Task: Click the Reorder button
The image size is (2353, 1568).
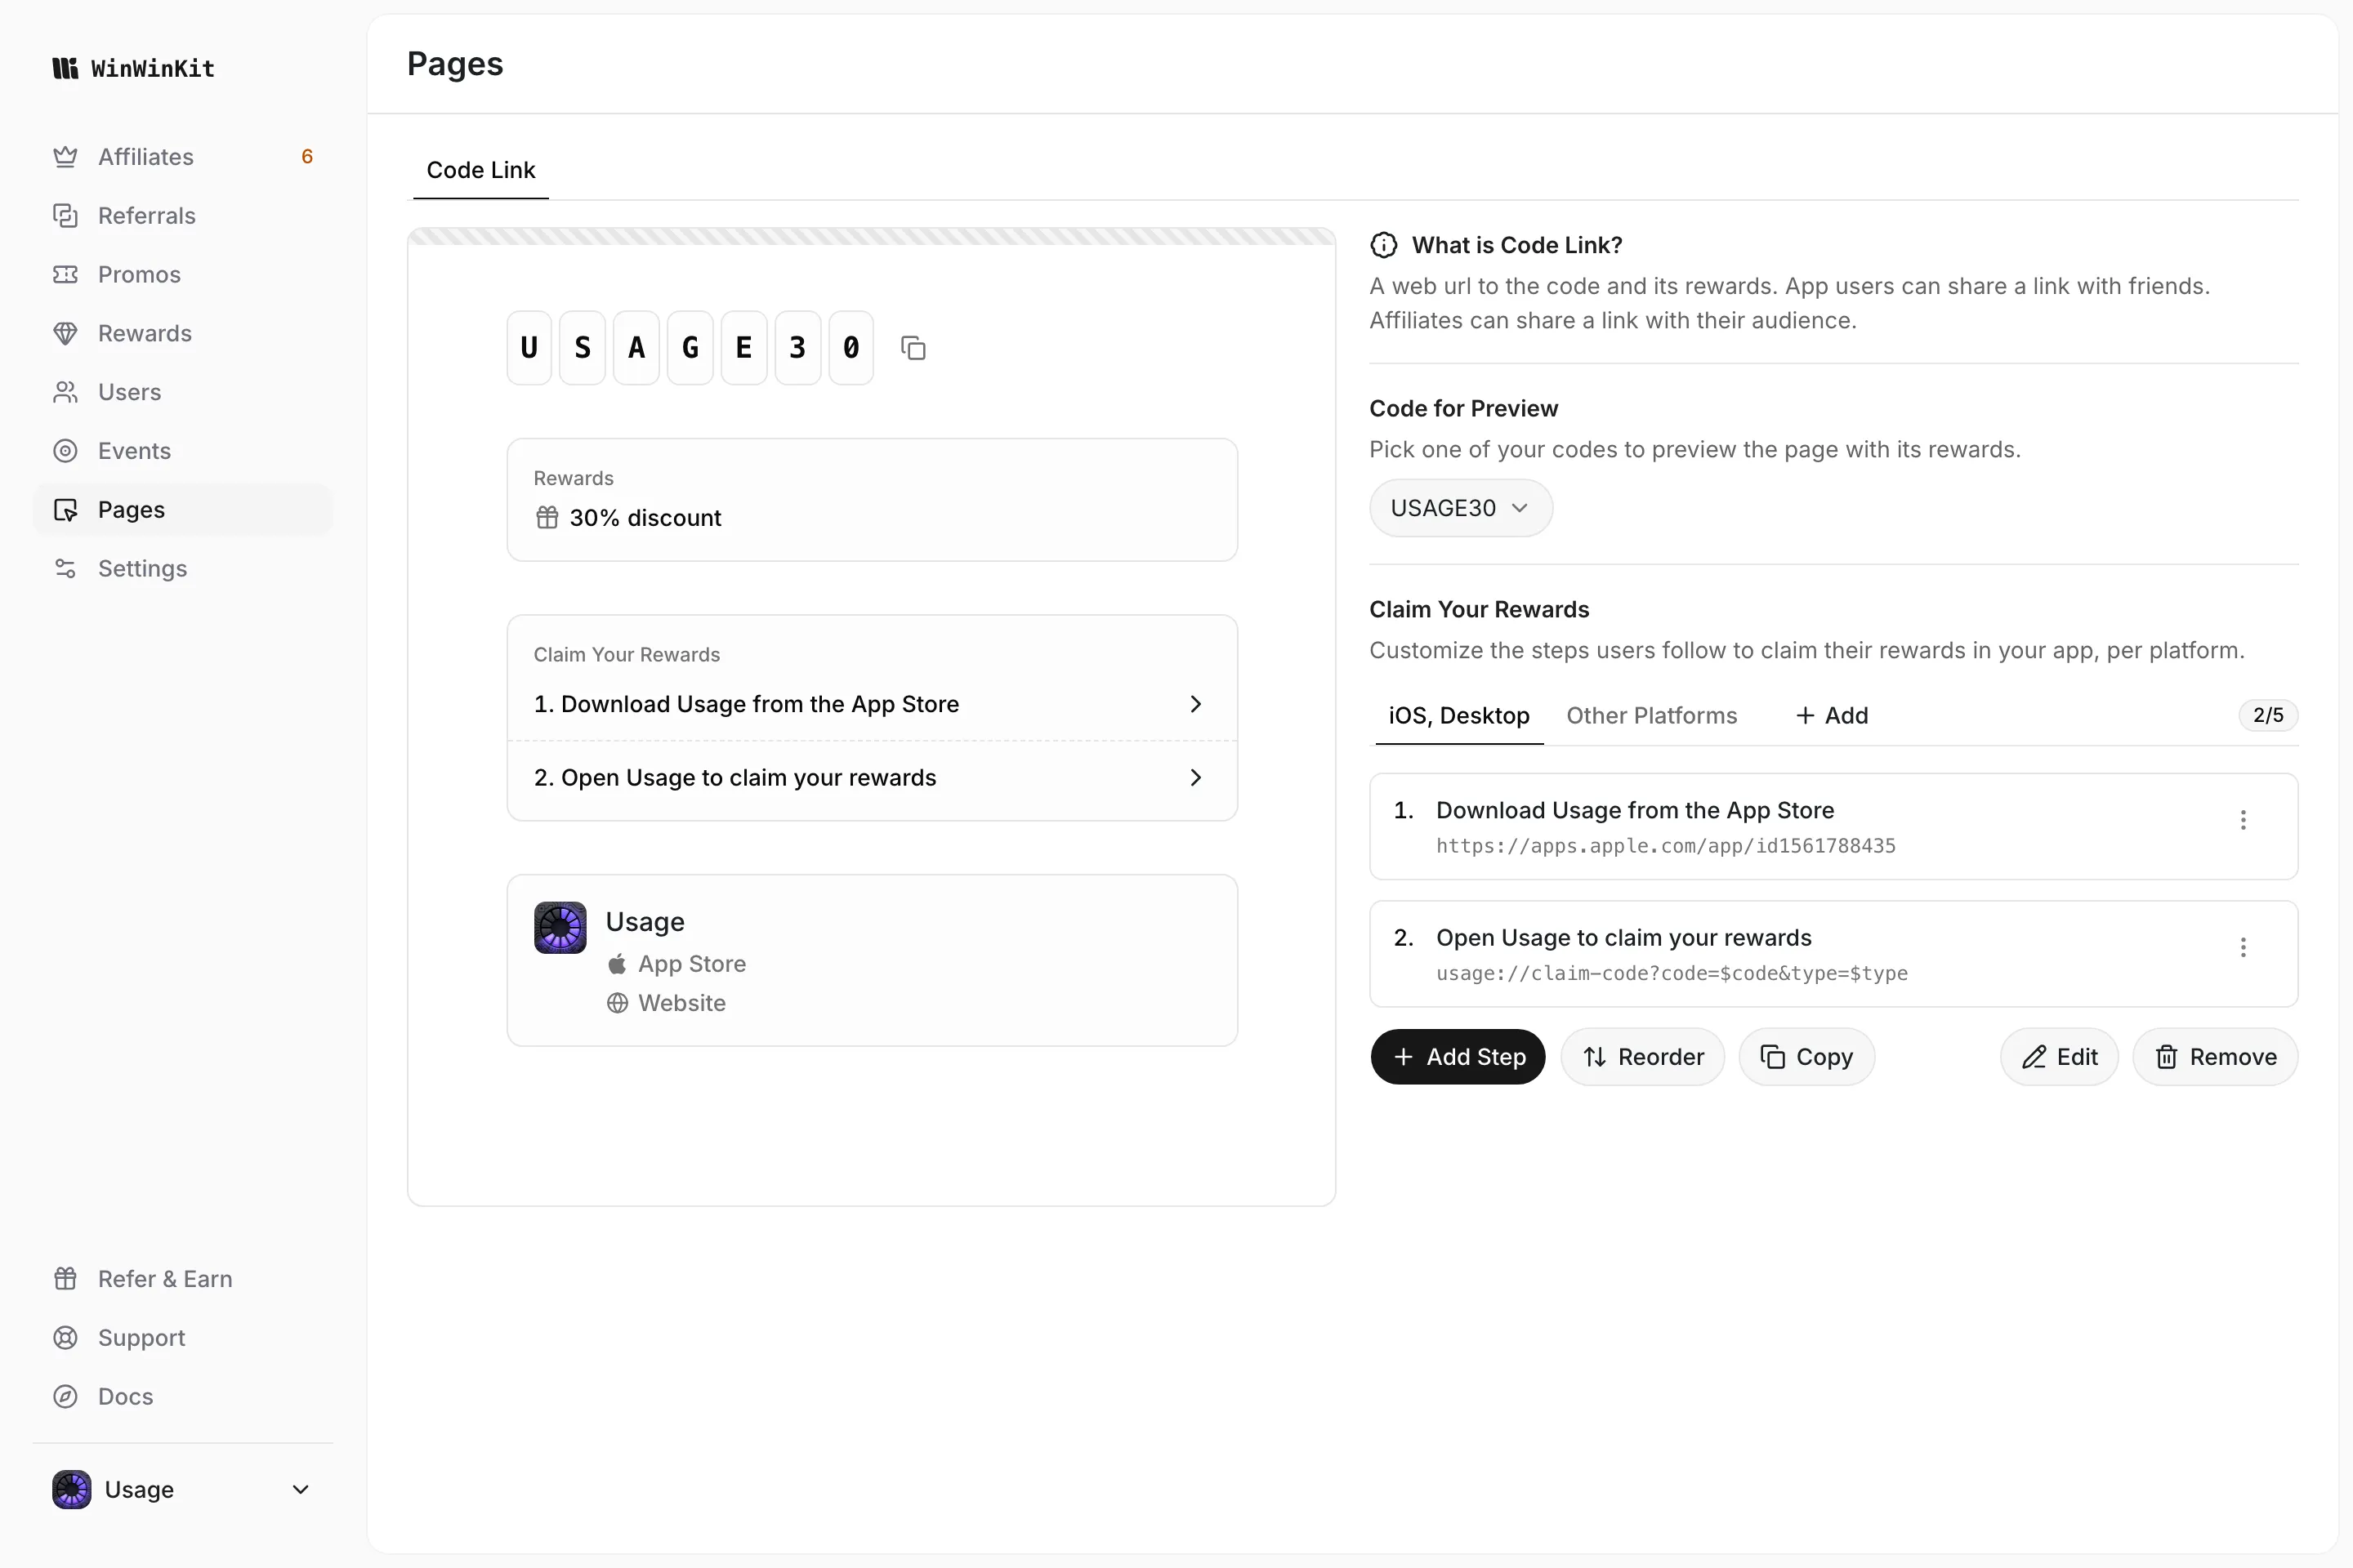Action: (x=1643, y=1057)
